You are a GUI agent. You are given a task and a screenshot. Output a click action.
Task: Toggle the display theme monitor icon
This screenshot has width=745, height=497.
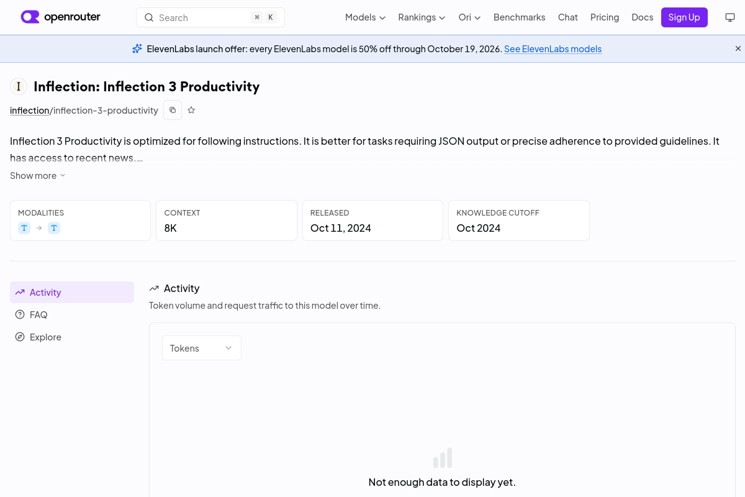(730, 17)
